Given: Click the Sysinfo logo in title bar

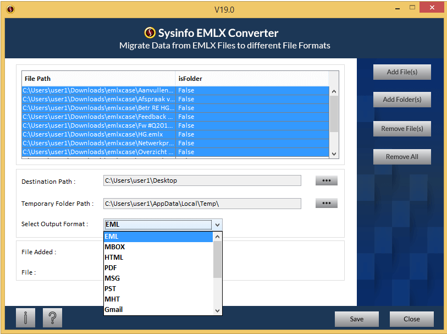Looking at the screenshot, I should tap(10, 9).
